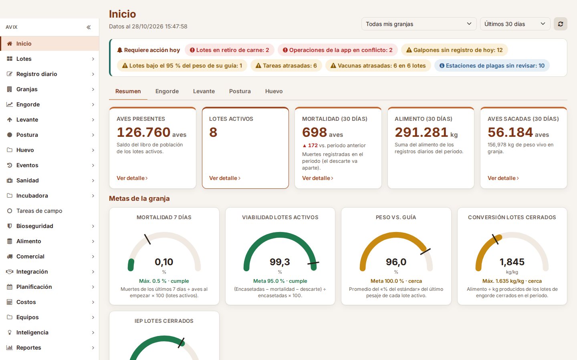Click the up arrow icon next to Levante
The width and height of the screenshot is (577, 360).
pos(10,120)
